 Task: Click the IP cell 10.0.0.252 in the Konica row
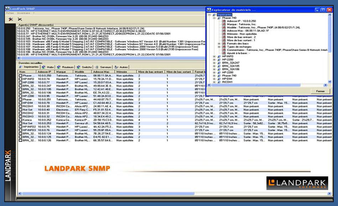(45, 120)
